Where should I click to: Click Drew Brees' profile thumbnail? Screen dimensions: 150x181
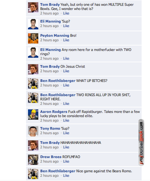tap(33, 160)
